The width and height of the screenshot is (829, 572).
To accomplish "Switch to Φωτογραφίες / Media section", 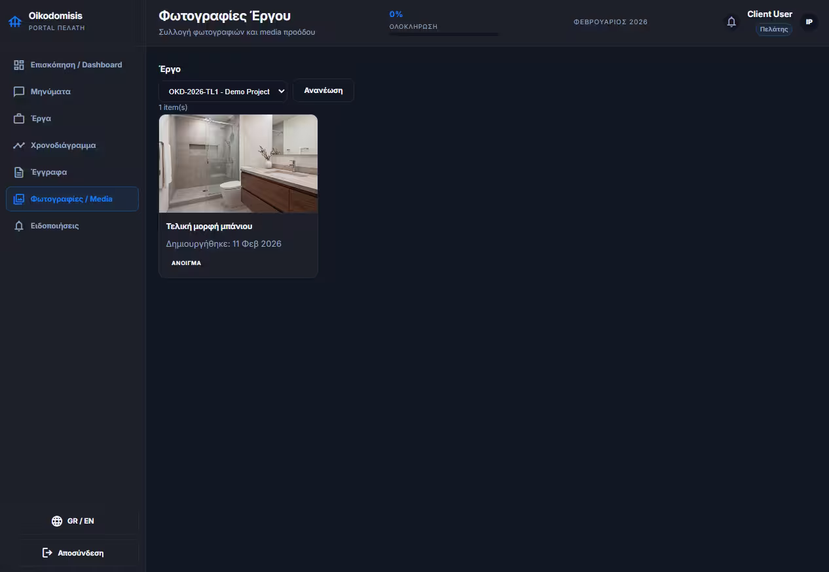I will click(72, 198).
